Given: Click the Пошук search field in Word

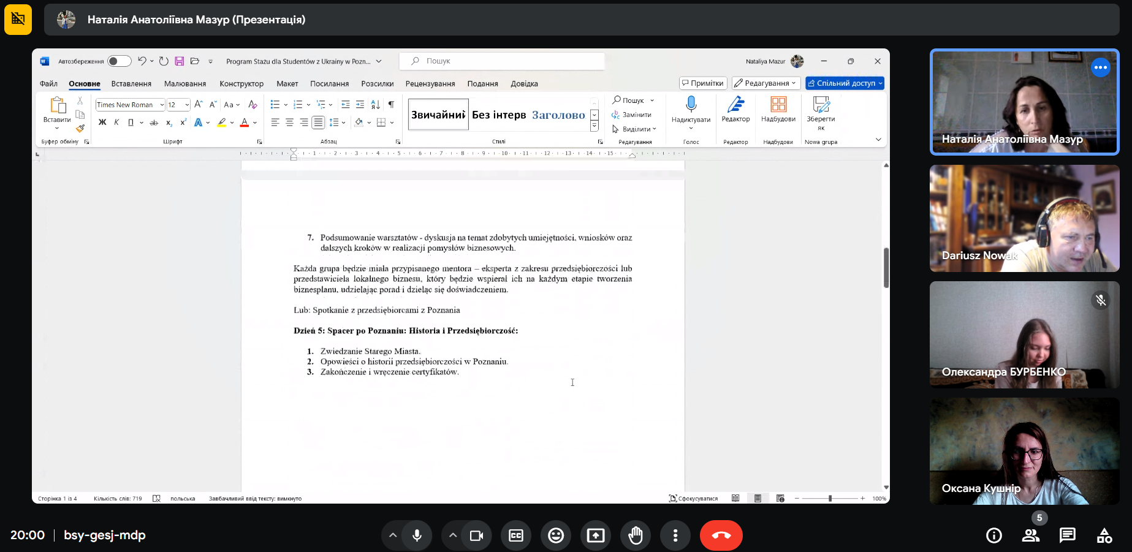Looking at the screenshot, I should pos(503,61).
